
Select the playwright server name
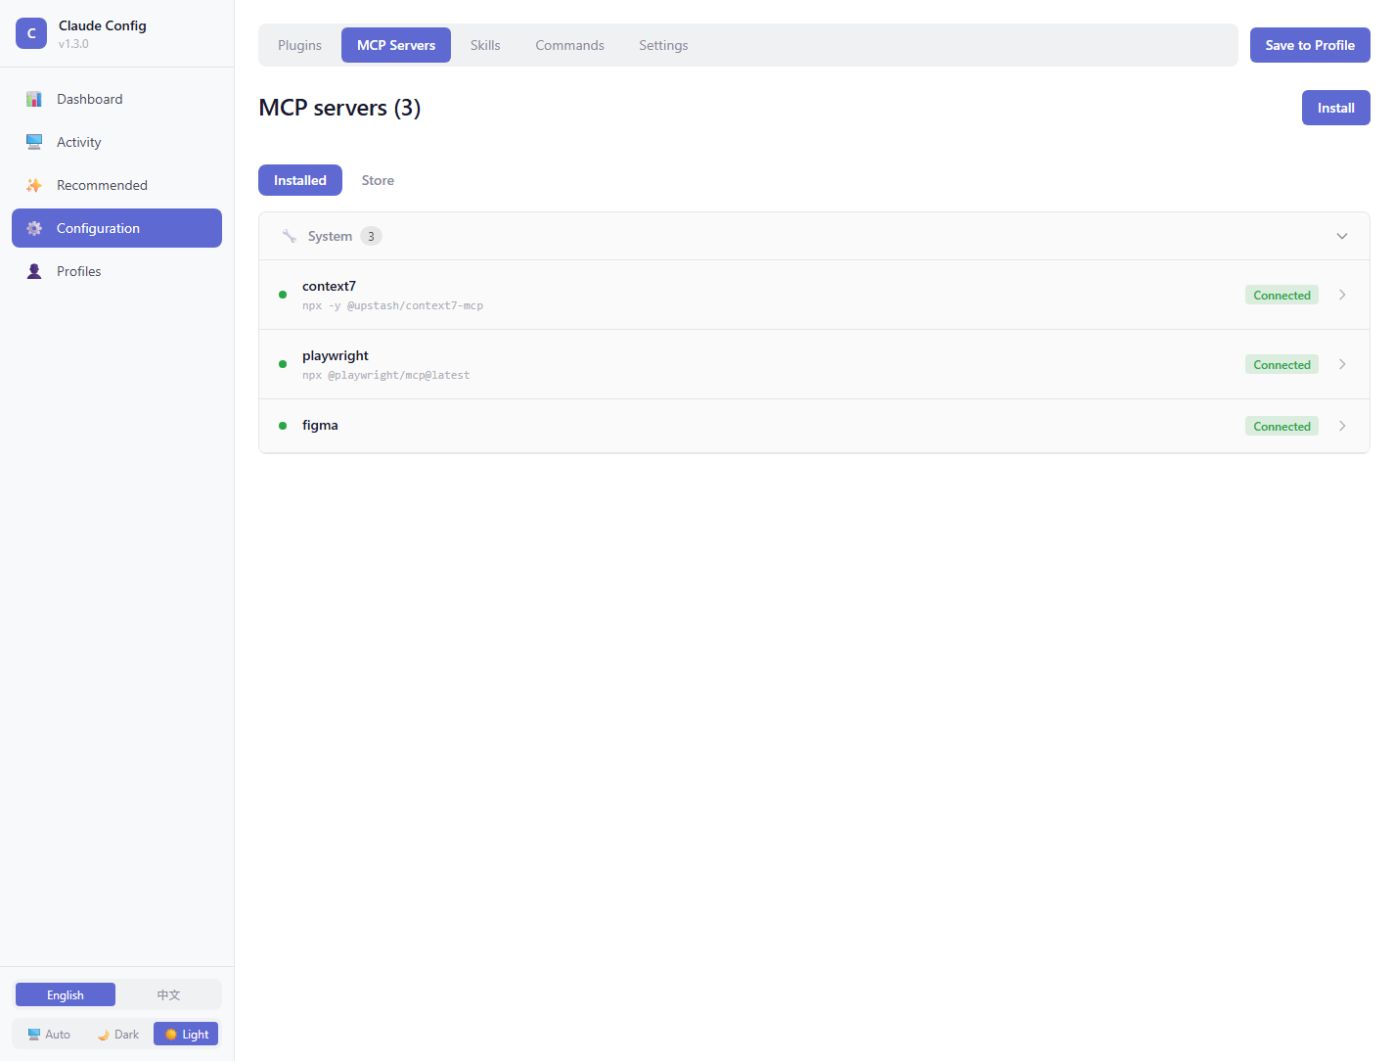pyautogui.click(x=336, y=355)
